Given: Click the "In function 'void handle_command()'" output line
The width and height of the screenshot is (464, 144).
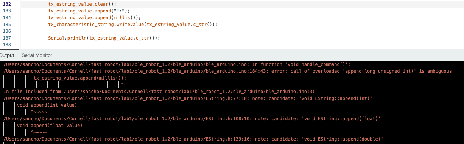Looking at the screenshot, I should [177, 64].
